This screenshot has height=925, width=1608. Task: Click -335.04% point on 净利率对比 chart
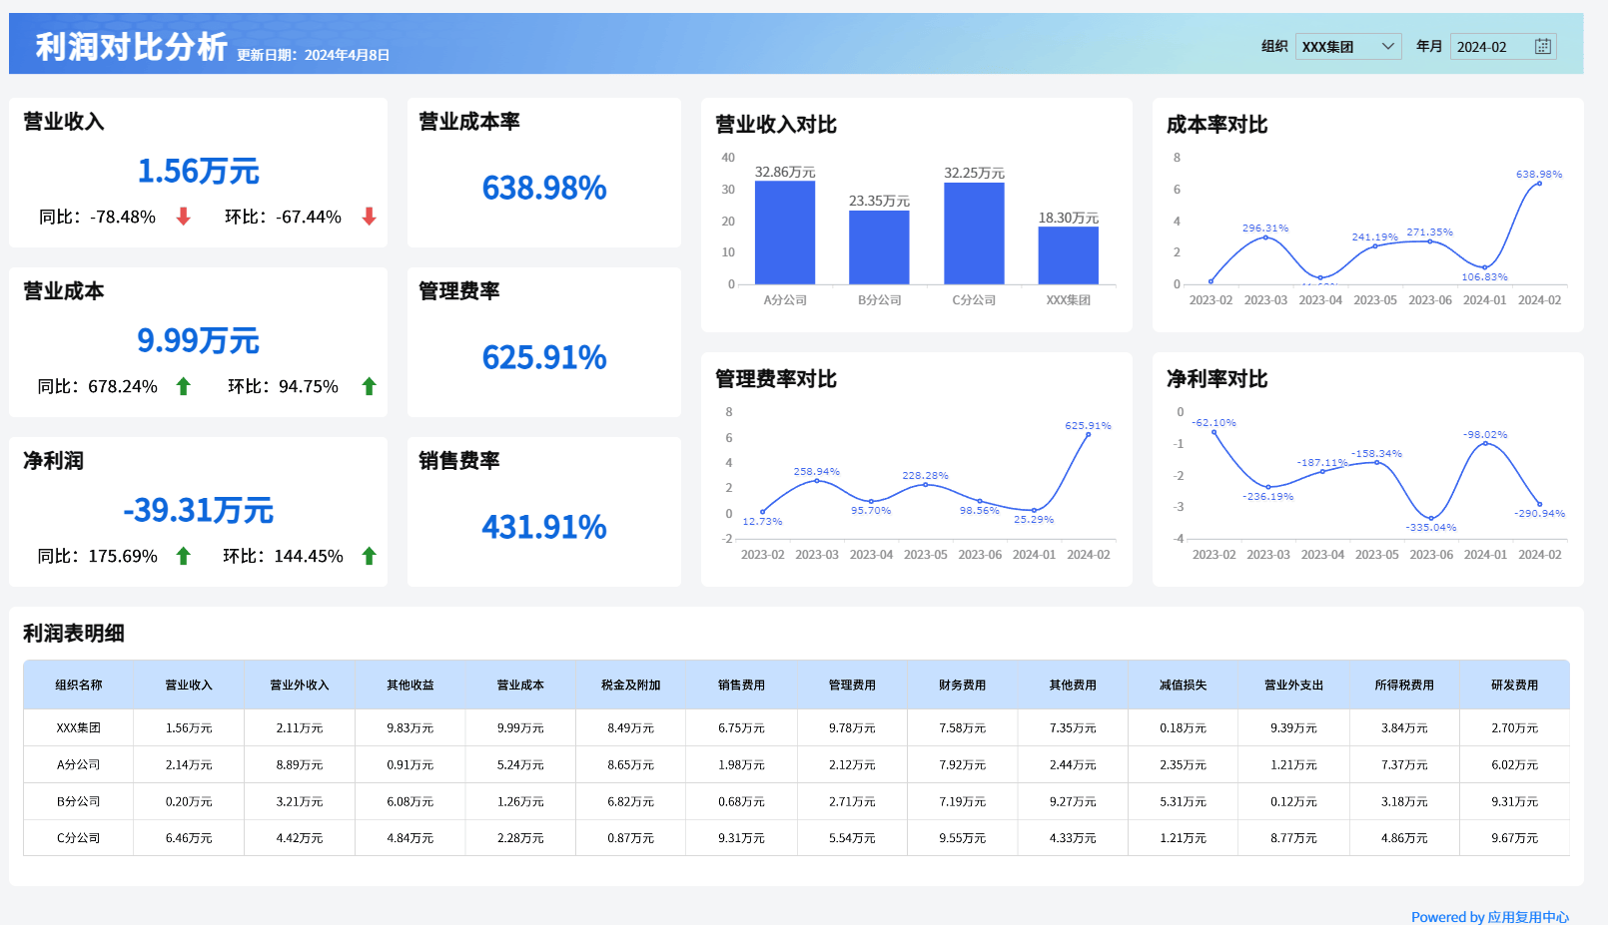pyautogui.click(x=1431, y=518)
